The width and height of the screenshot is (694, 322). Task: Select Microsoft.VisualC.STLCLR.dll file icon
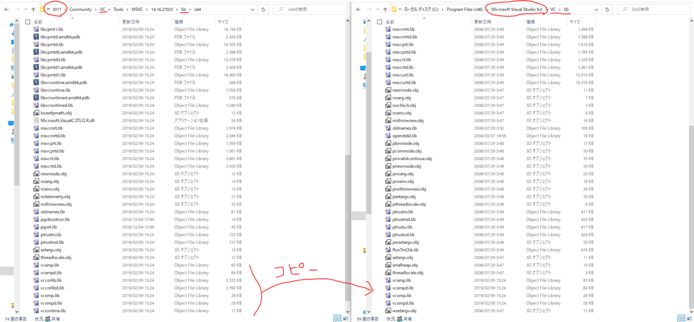[36, 120]
